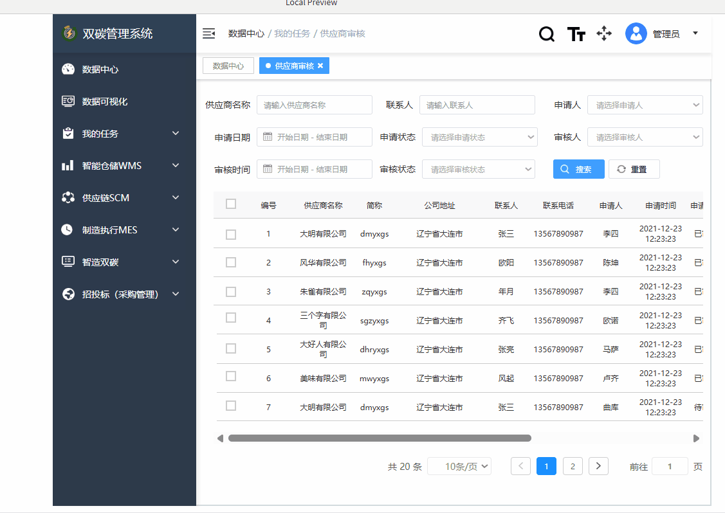This screenshot has width=725, height=513.
Task: Switch to the 数据中心 tab
Action: click(x=228, y=66)
